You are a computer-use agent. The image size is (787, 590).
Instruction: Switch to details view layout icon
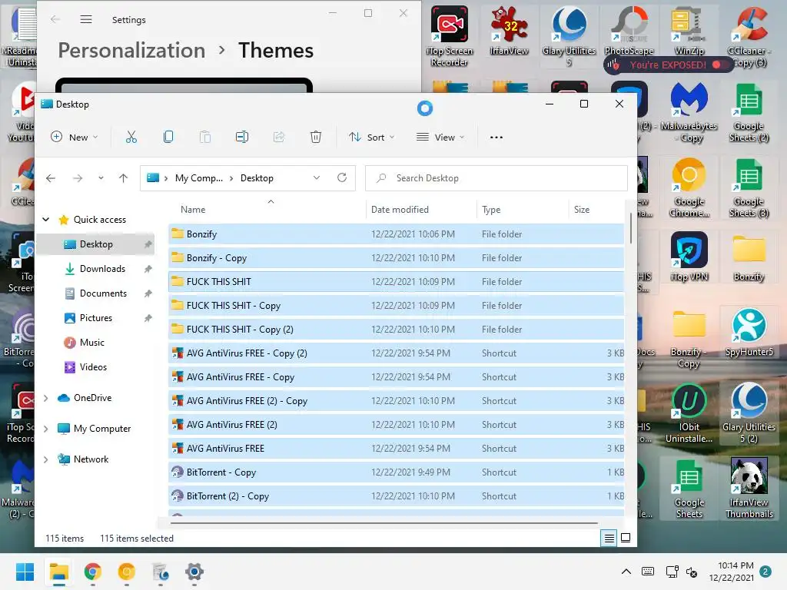pos(609,539)
